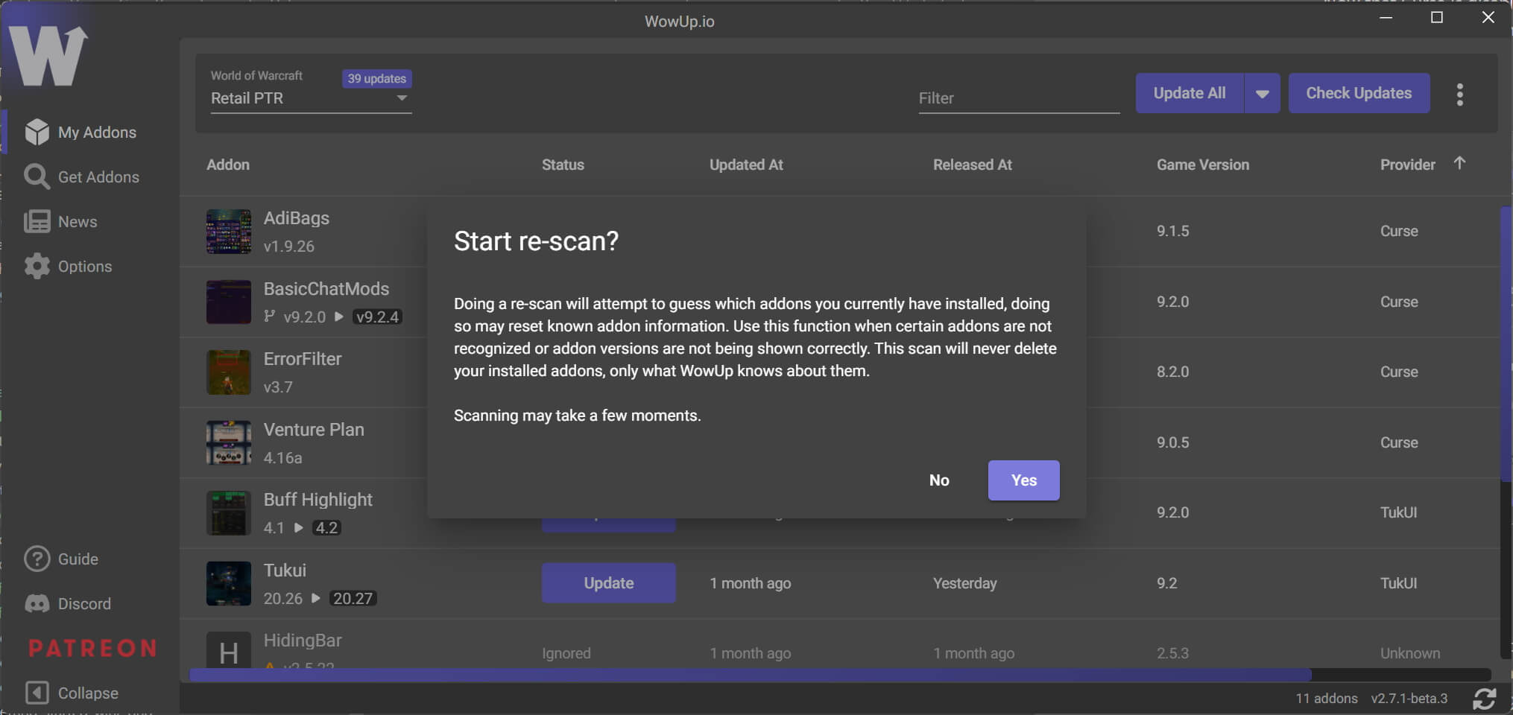Click the Provider sort arrow

(1459, 163)
